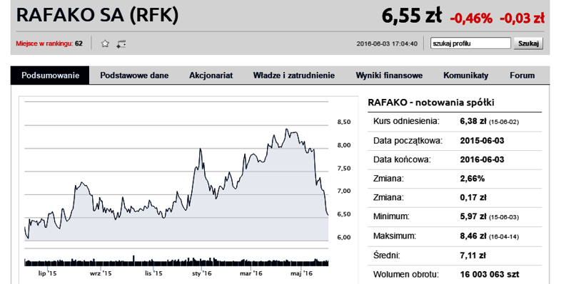Click the maj '16 axis marker

[x=301, y=273]
